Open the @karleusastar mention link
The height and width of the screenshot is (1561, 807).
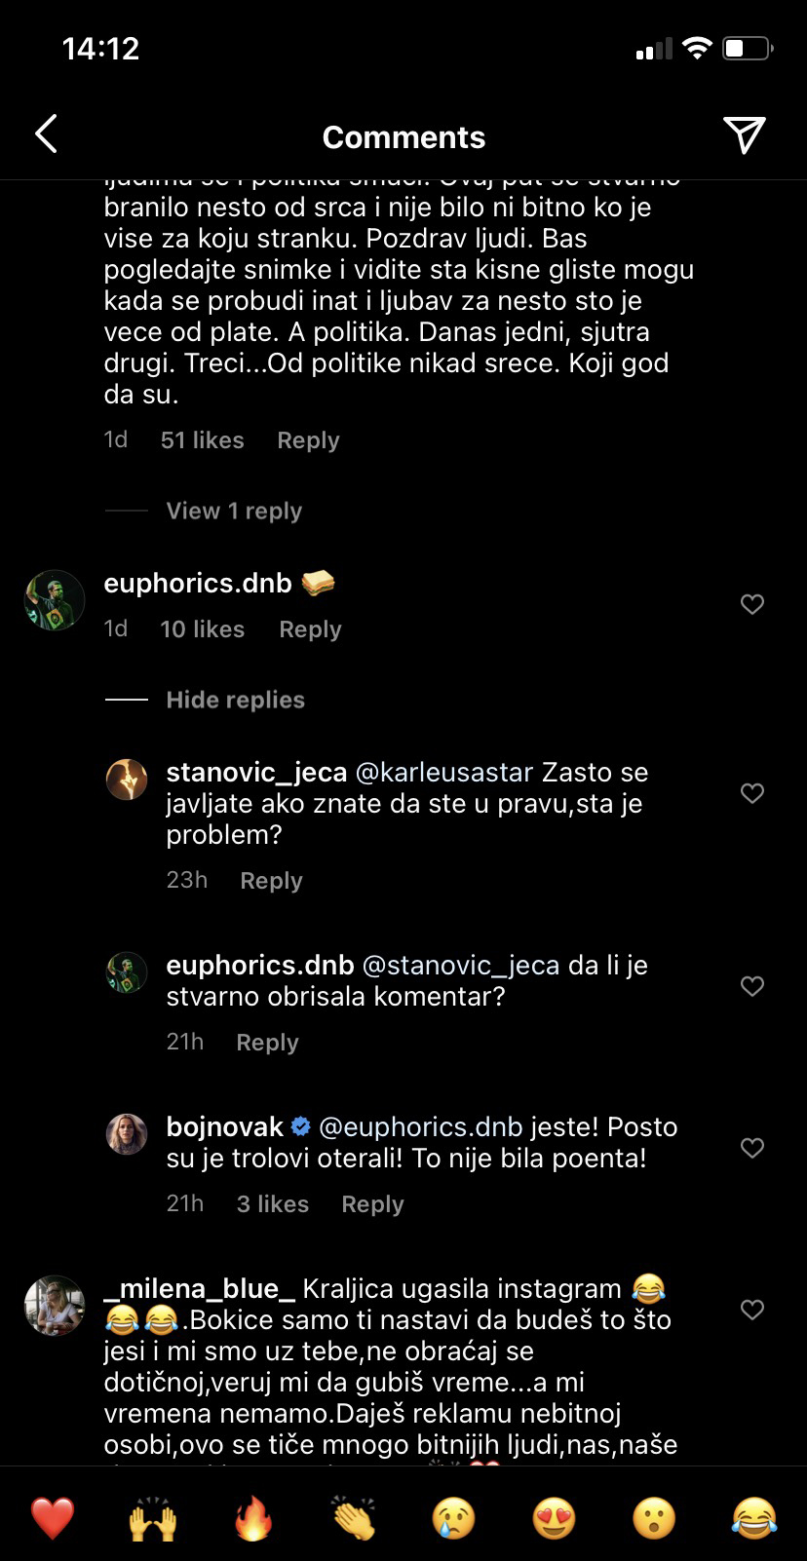coord(444,773)
